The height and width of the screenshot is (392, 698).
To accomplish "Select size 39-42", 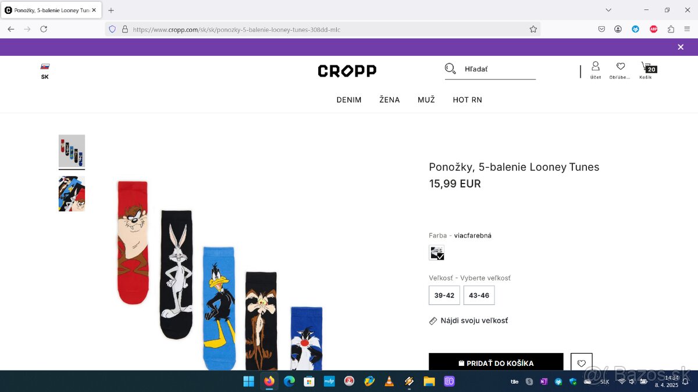I will tap(444, 295).
